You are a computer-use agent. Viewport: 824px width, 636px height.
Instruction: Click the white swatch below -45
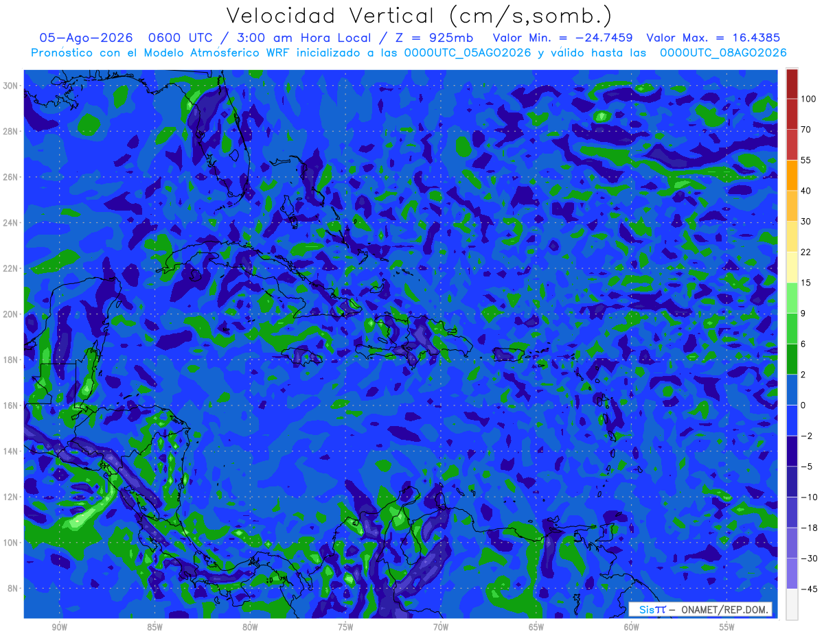click(x=792, y=604)
